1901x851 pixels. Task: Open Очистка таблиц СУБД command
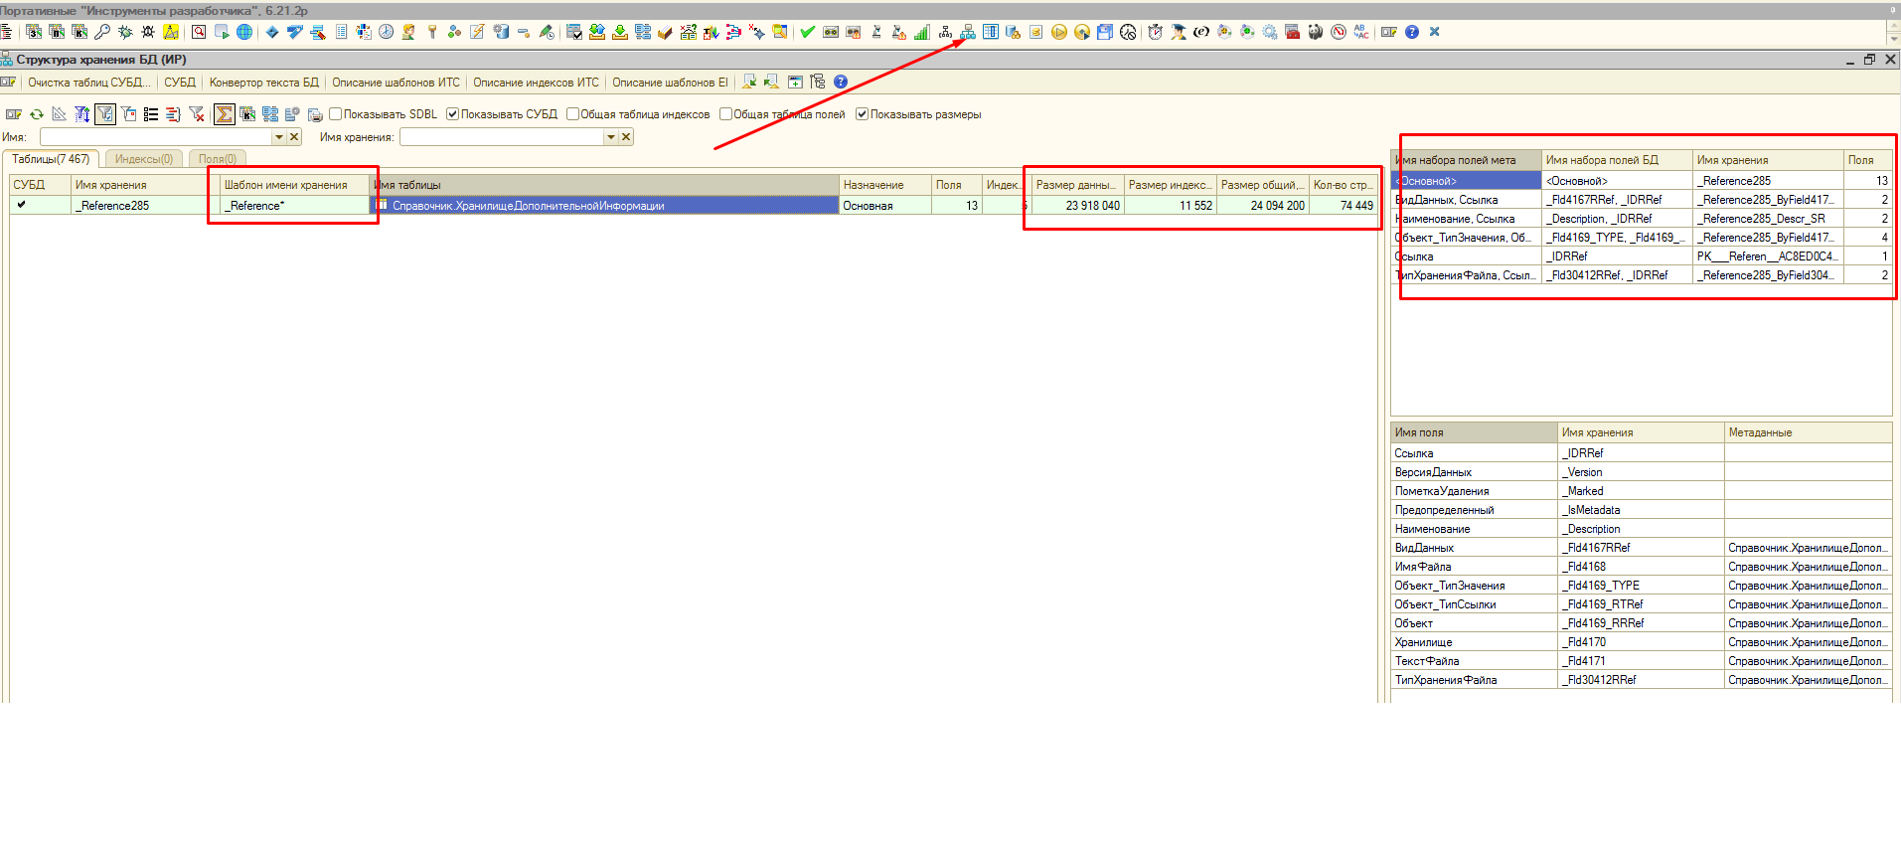(x=89, y=83)
